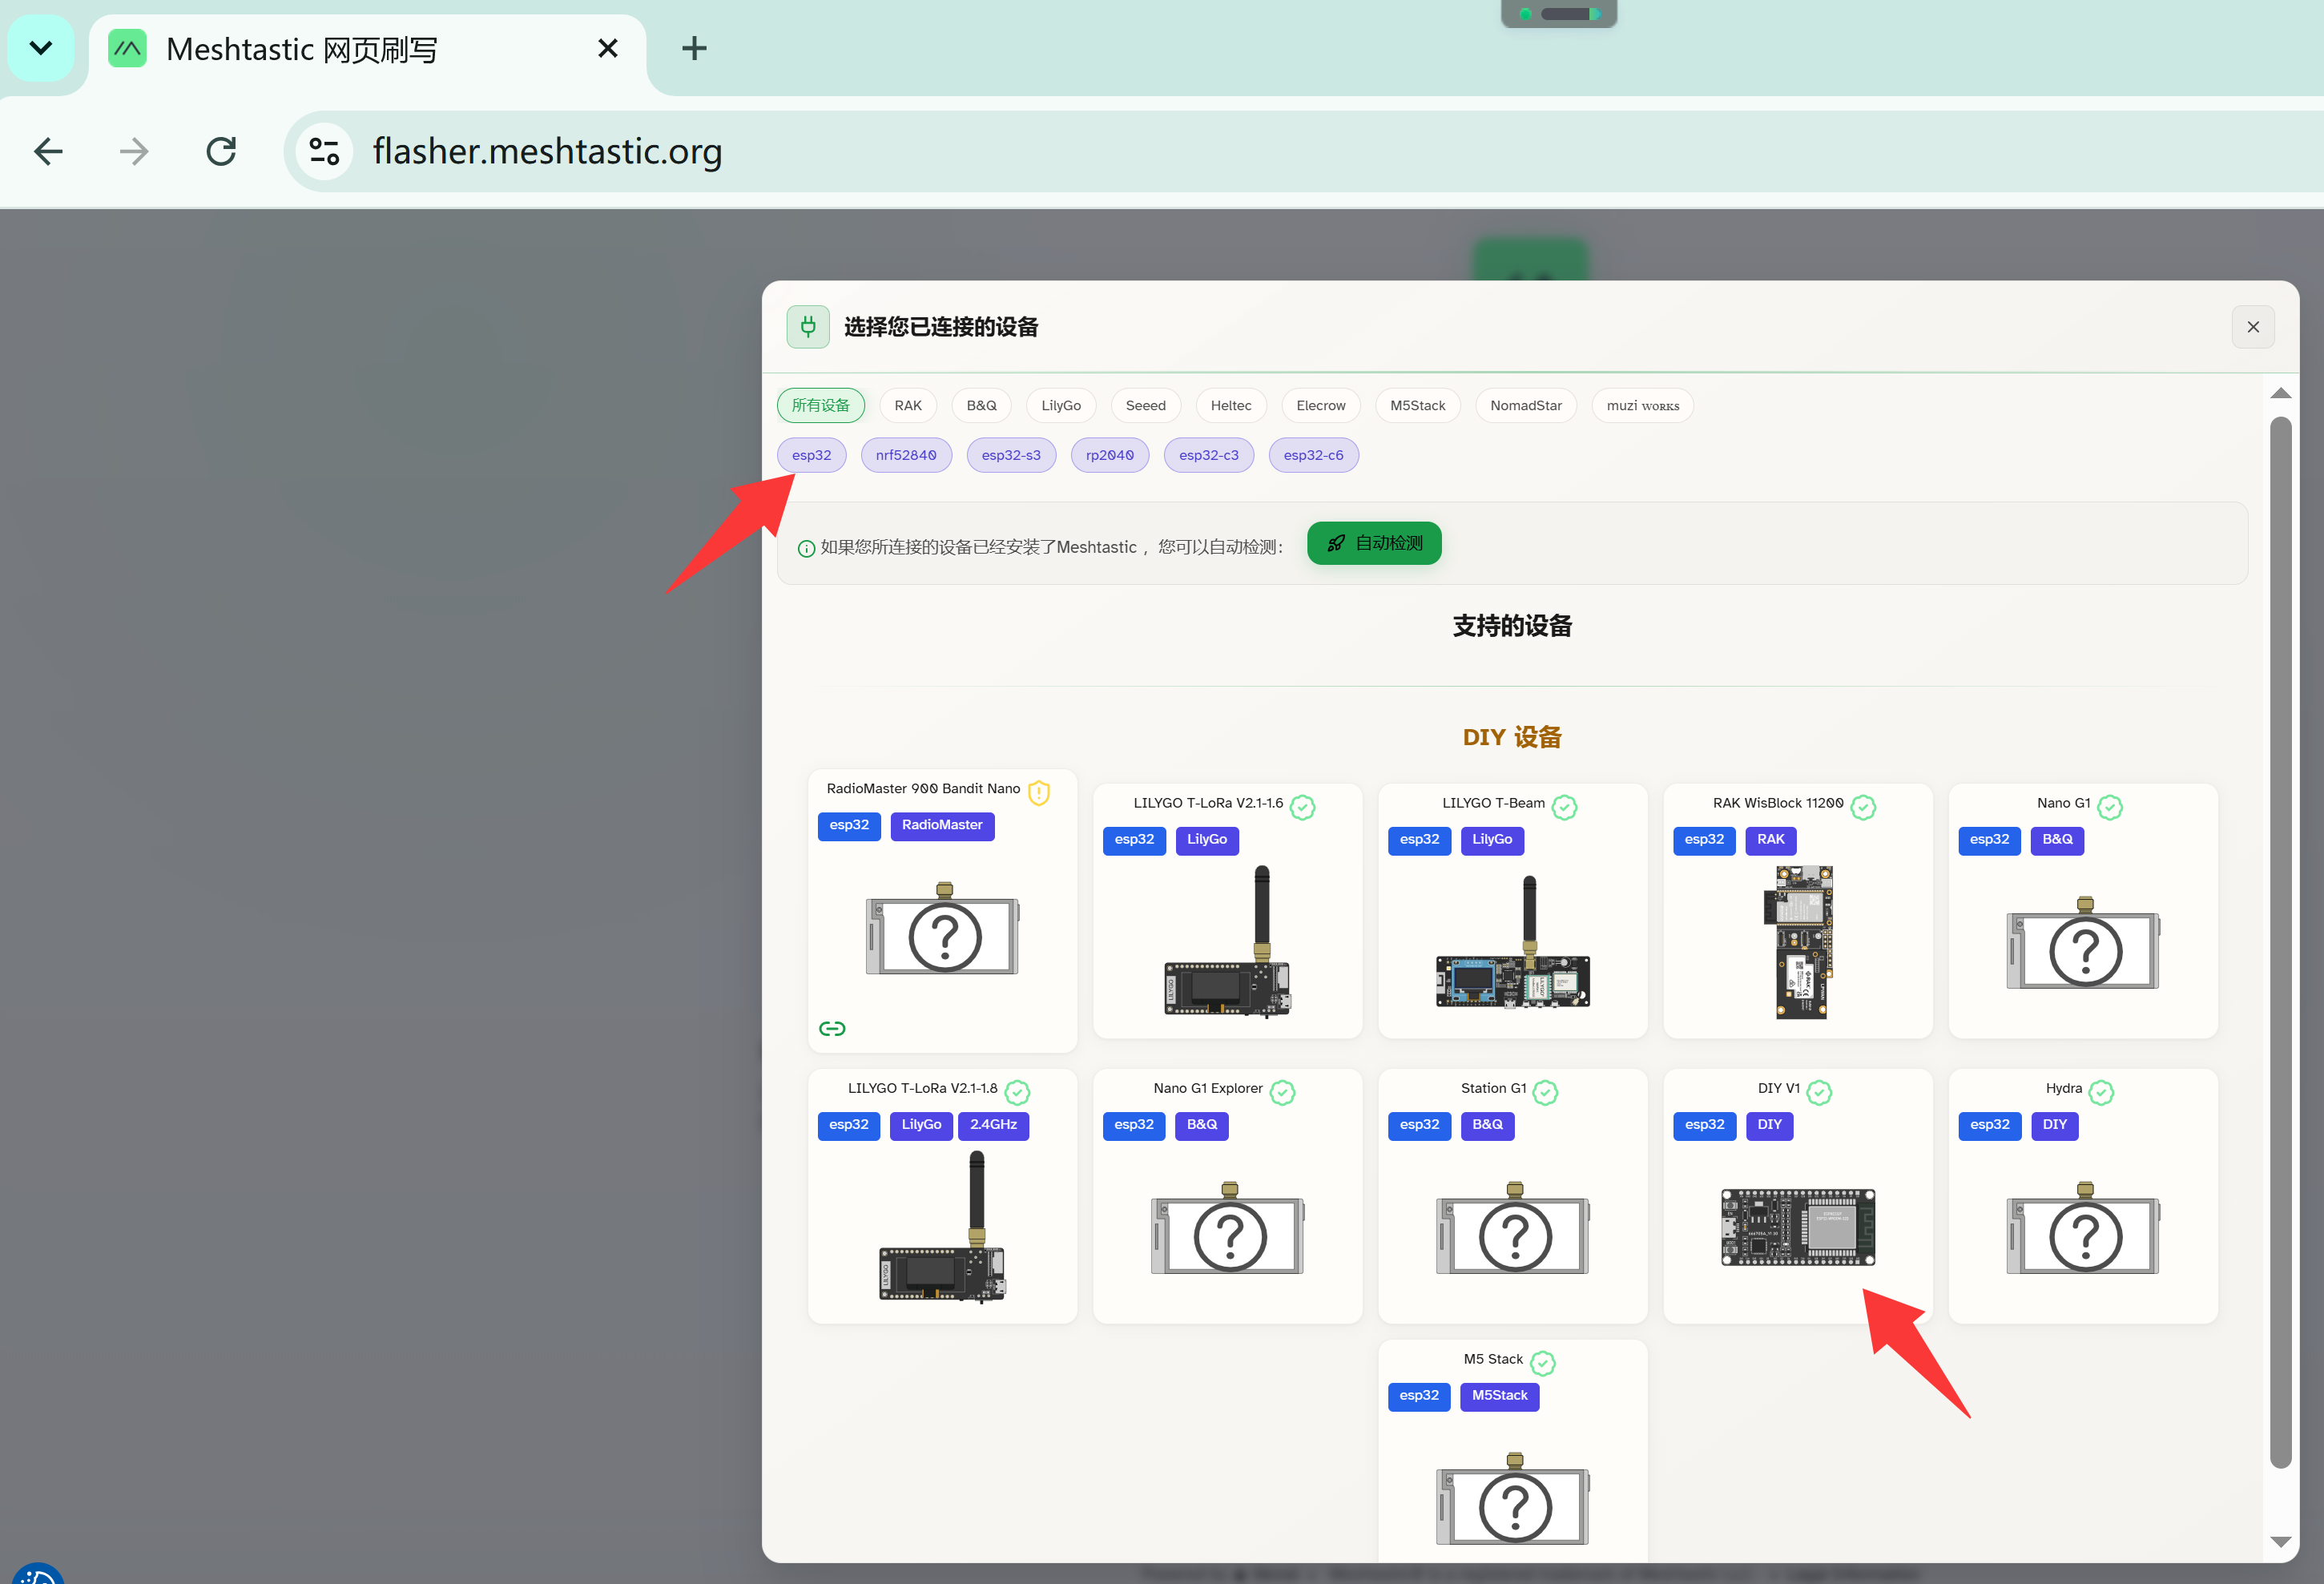
Task: Toggle the esp32 architecture filter chip
Action: [x=812, y=455]
